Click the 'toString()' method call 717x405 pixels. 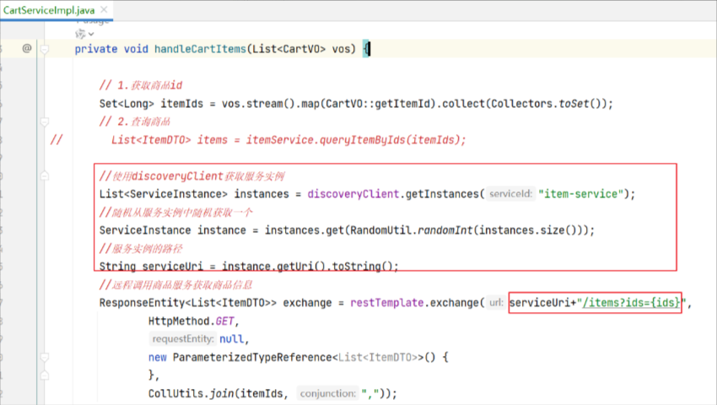coord(362,267)
